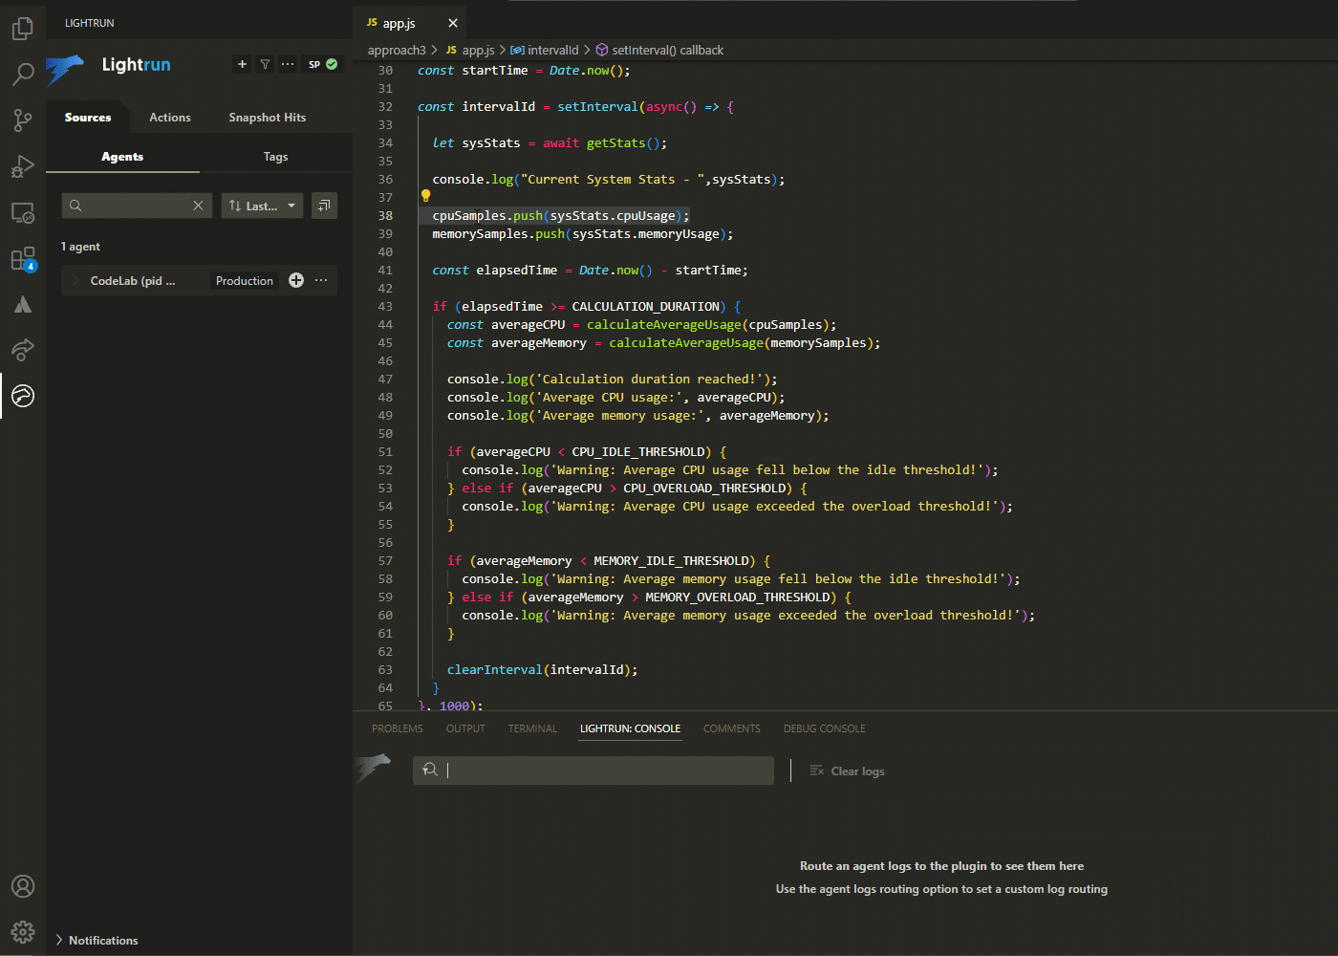Click the plus icon in Lightrun header
1338x956 pixels.
pyautogui.click(x=243, y=64)
